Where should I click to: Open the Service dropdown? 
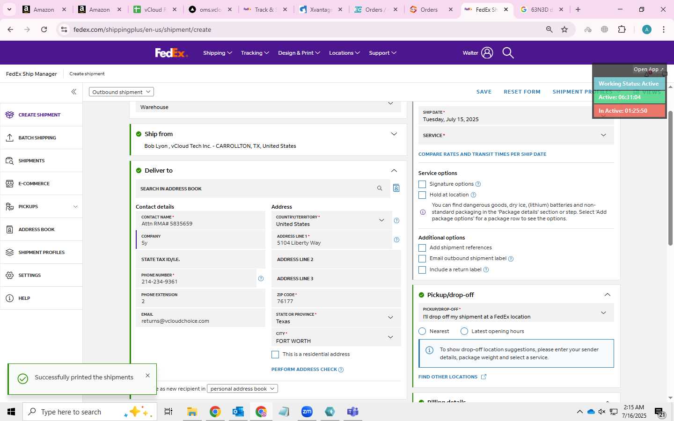pos(516,135)
